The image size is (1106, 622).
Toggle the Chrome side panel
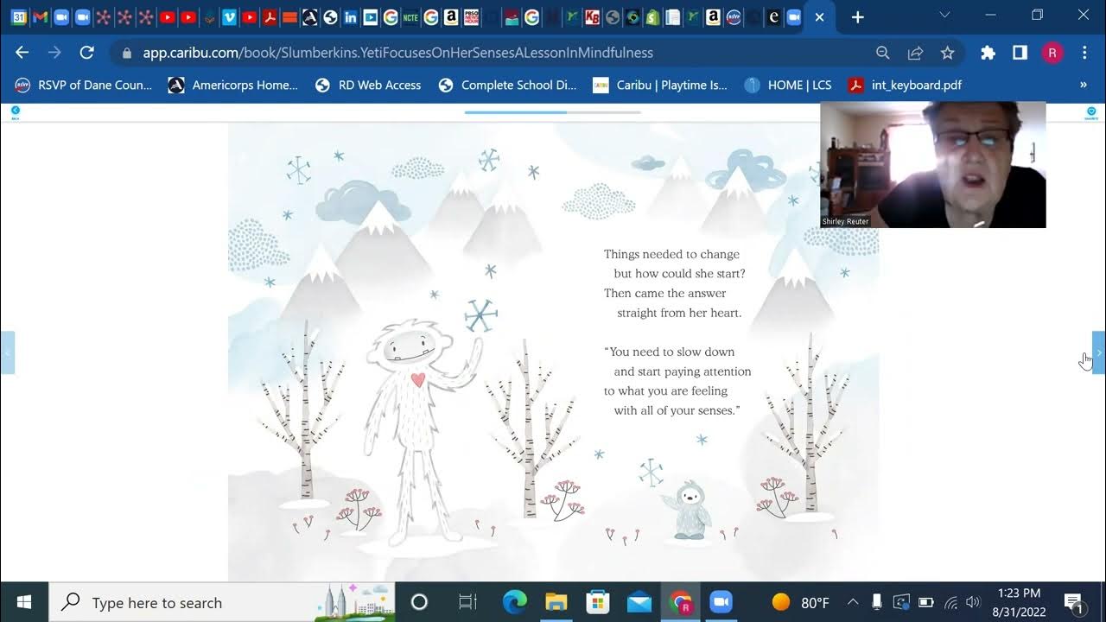click(1020, 53)
